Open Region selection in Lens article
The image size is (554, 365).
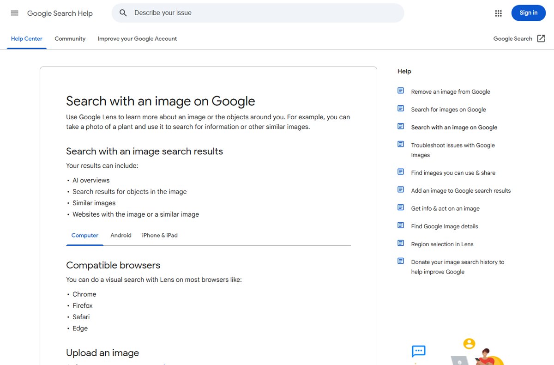point(442,244)
